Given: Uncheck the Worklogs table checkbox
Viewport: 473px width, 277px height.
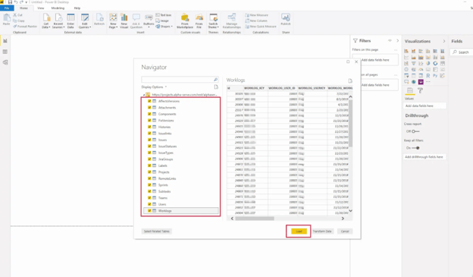Looking at the screenshot, I should coord(149,210).
